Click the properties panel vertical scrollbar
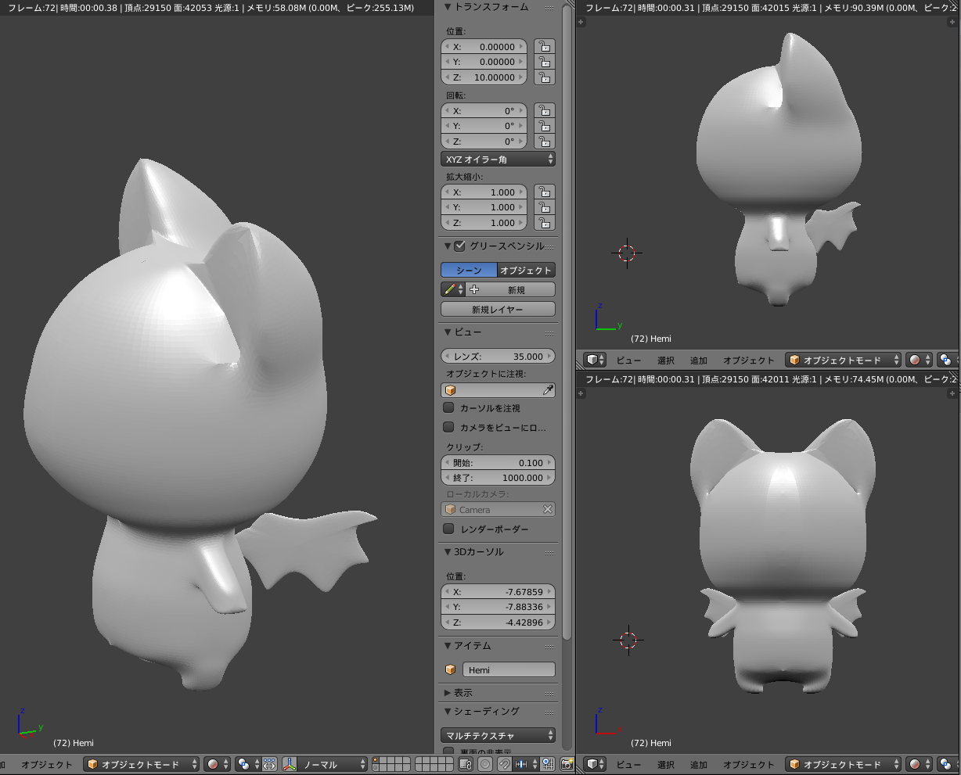Image resolution: width=961 pixels, height=775 pixels. 567,321
